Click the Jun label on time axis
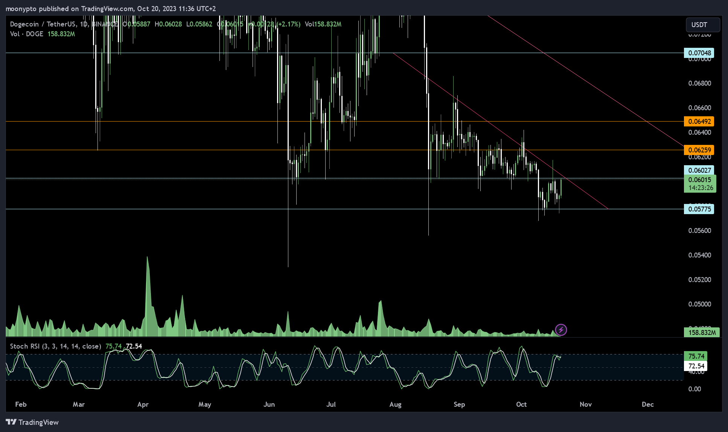This screenshot has width=728, height=432. point(269,404)
